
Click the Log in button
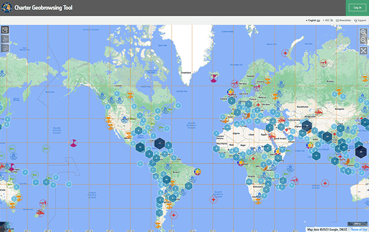(x=357, y=8)
